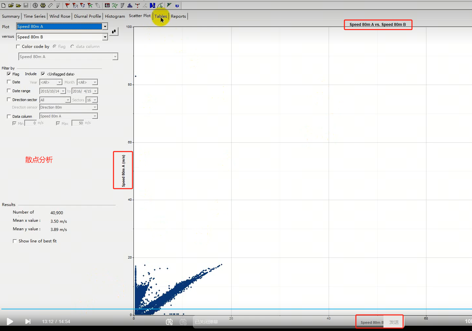Open an existing data file
472x331 pixels.
click(x=11, y=5)
